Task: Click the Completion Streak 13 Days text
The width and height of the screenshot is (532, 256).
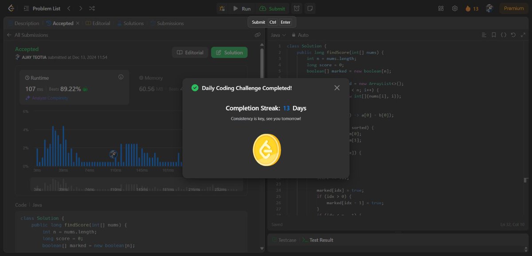Action: [x=266, y=108]
